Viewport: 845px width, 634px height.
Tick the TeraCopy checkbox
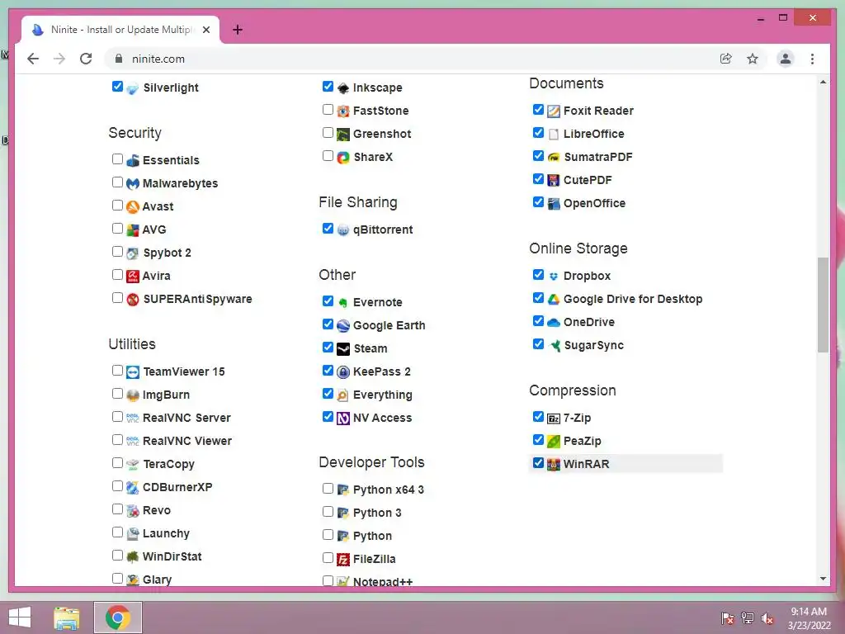pos(117,462)
